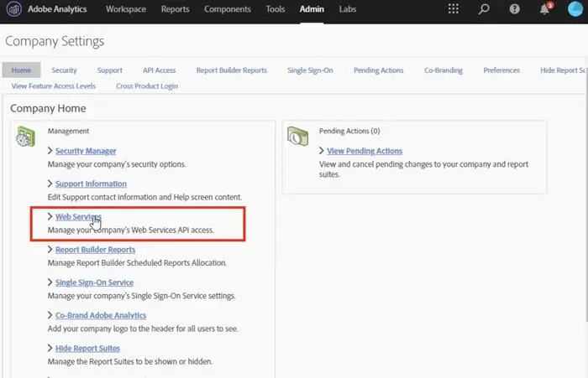Click the chevron beside Support Information
Image resolution: width=588 pixels, height=378 pixels.
50,184
